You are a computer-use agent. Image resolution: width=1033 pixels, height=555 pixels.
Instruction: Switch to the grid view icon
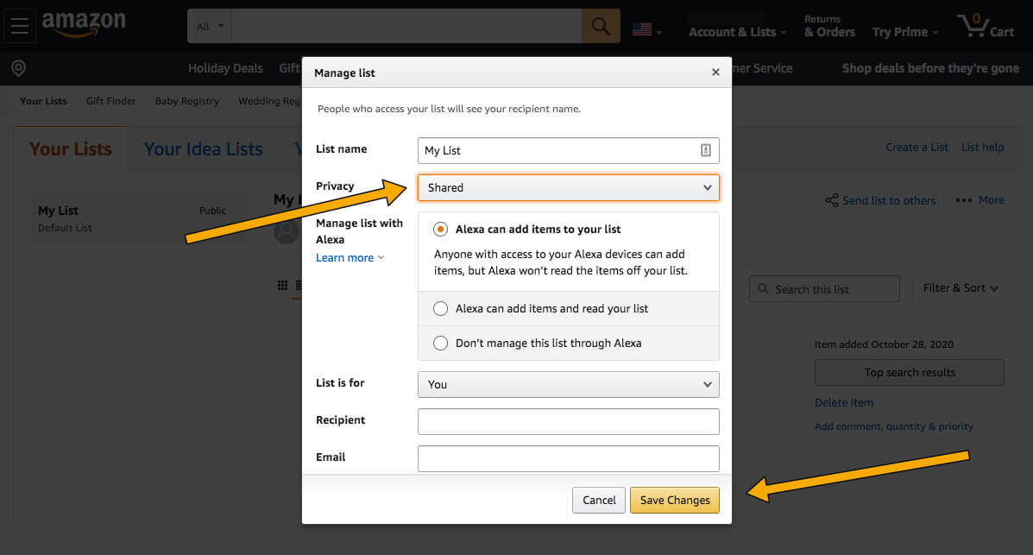[282, 285]
